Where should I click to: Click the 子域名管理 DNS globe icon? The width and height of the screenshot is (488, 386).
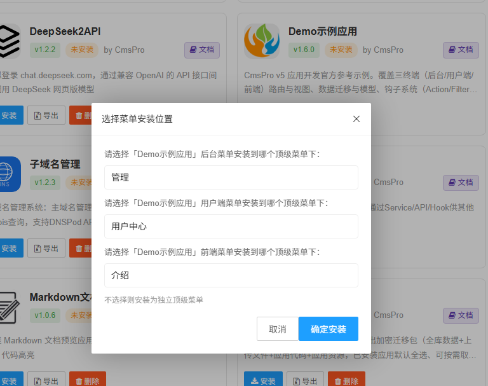pyautogui.click(x=9, y=174)
